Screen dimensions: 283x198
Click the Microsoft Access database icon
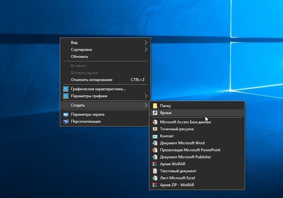coord(155,122)
